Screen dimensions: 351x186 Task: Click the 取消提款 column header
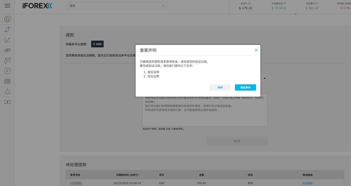(x=308, y=175)
